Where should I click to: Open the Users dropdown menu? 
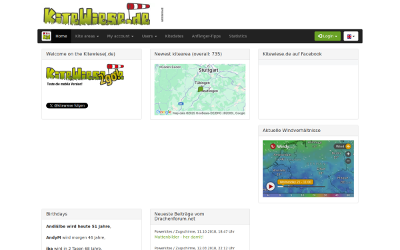click(149, 36)
